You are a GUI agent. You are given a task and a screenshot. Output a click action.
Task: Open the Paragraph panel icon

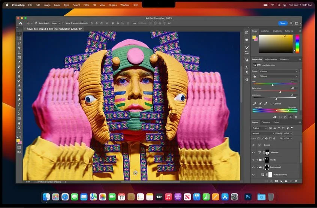(247, 72)
